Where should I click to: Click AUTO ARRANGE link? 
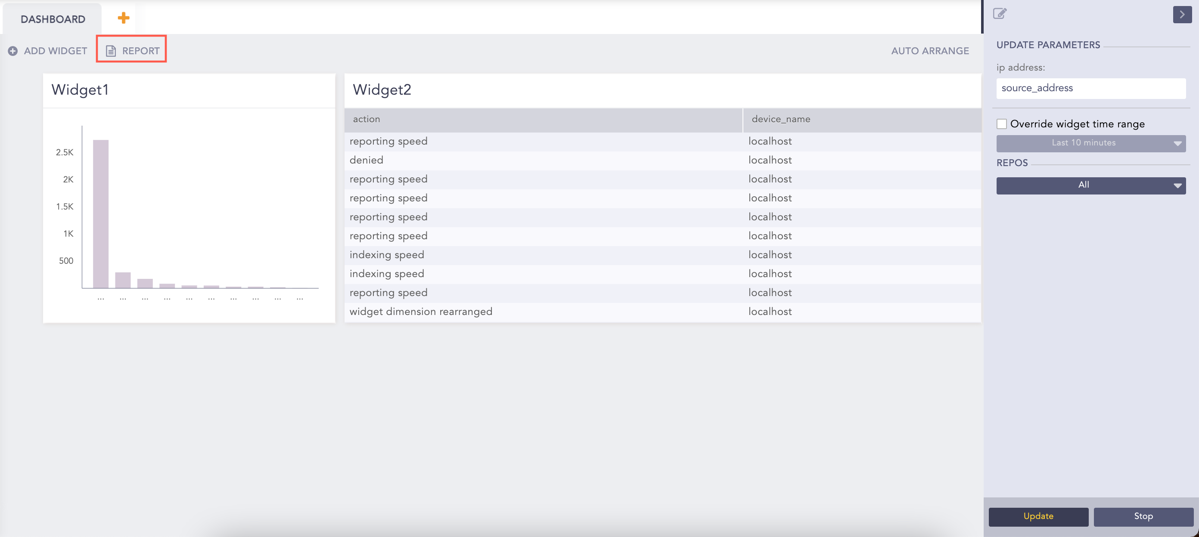(929, 51)
